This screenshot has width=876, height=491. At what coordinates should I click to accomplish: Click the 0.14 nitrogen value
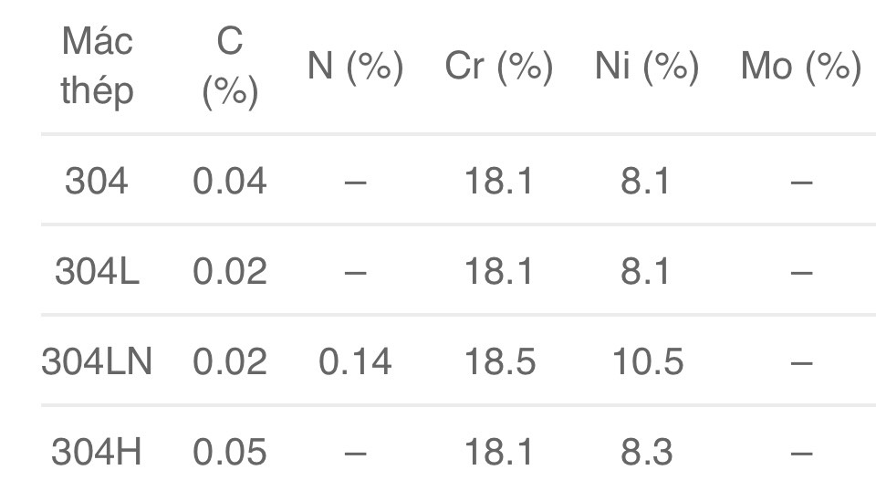(x=355, y=362)
